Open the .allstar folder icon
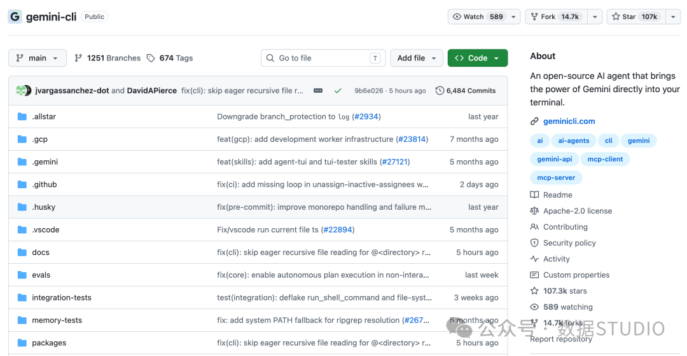Image resolution: width=687 pixels, height=356 pixels. pos(22,116)
